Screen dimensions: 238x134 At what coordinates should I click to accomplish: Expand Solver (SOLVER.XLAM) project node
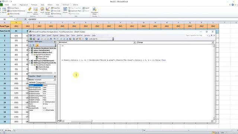[30, 50]
